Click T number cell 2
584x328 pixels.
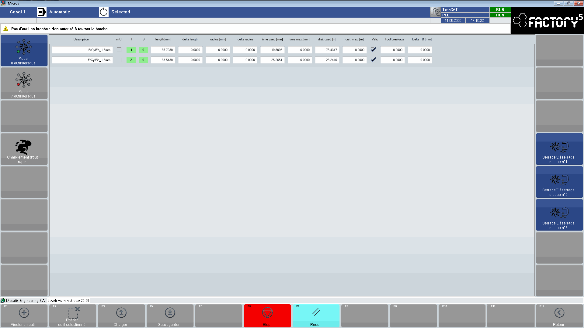coord(131,60)
